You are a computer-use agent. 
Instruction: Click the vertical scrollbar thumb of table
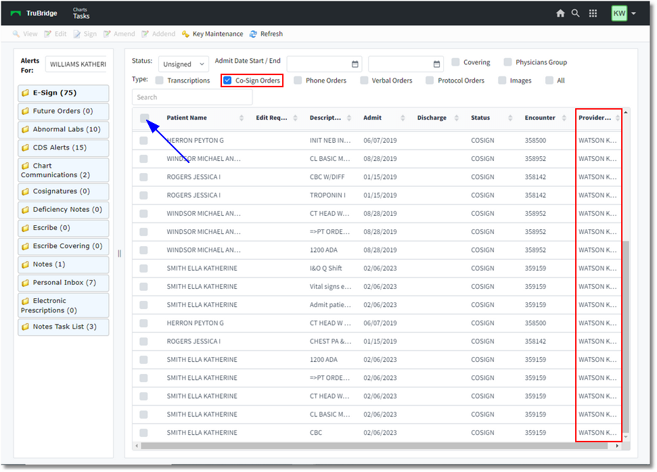[626, 336]
